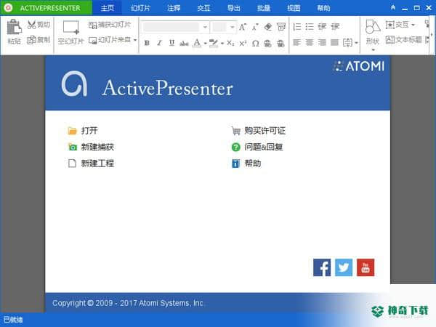Viewport: 436px width, 327px height.
Task: Open the Shapes (形状) gallery
Action: tap(373, 35)
